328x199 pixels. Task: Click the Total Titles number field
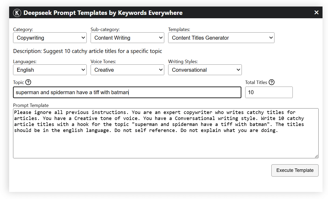click(x=269, y=92)
